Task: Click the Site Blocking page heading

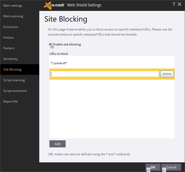Action: tap(66, 19)
